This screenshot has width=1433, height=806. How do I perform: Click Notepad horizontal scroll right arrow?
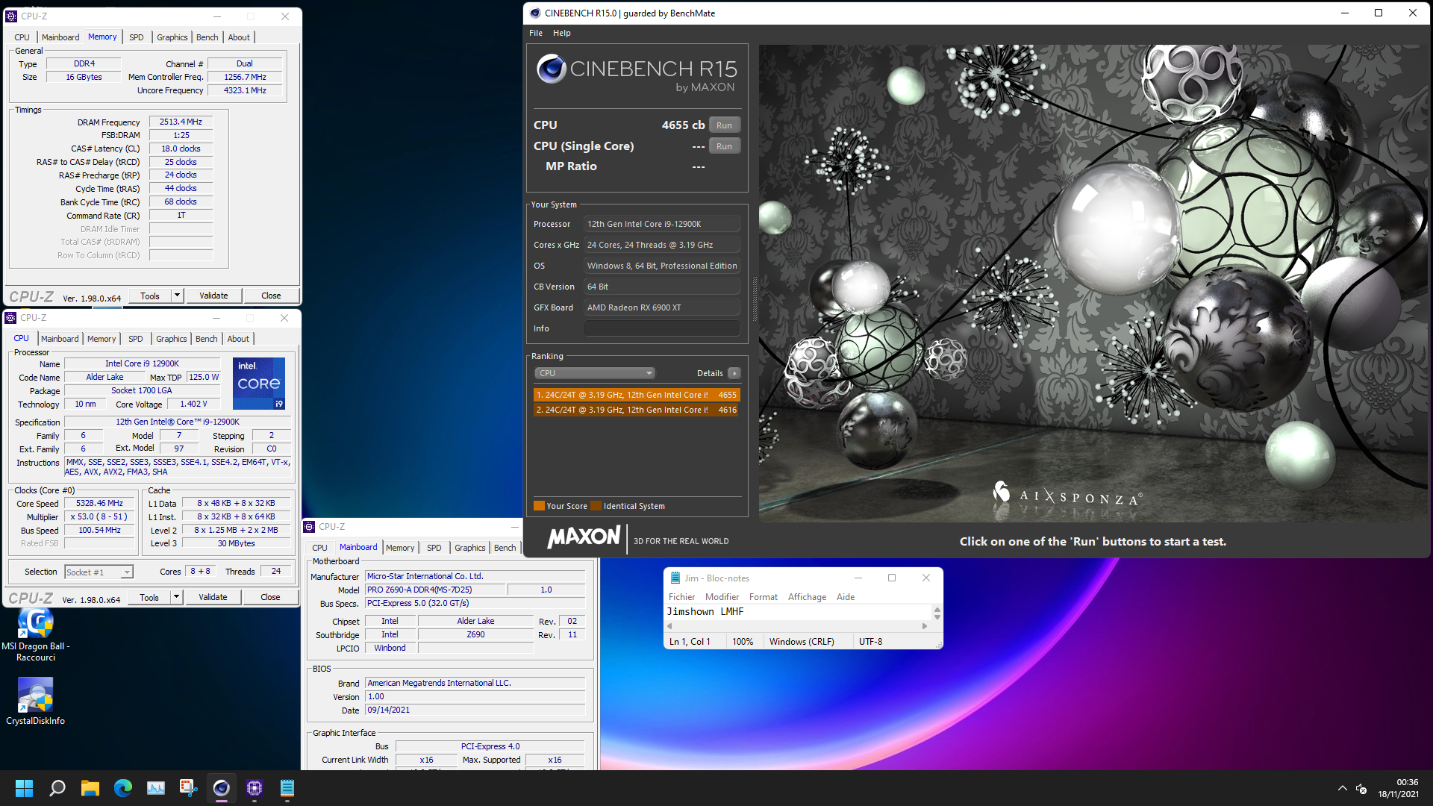925,626
